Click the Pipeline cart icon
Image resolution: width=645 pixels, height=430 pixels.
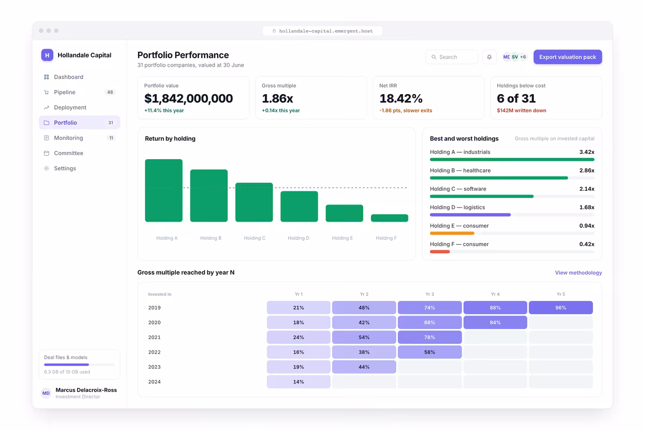pyautogui.click(x=46, y=92)
